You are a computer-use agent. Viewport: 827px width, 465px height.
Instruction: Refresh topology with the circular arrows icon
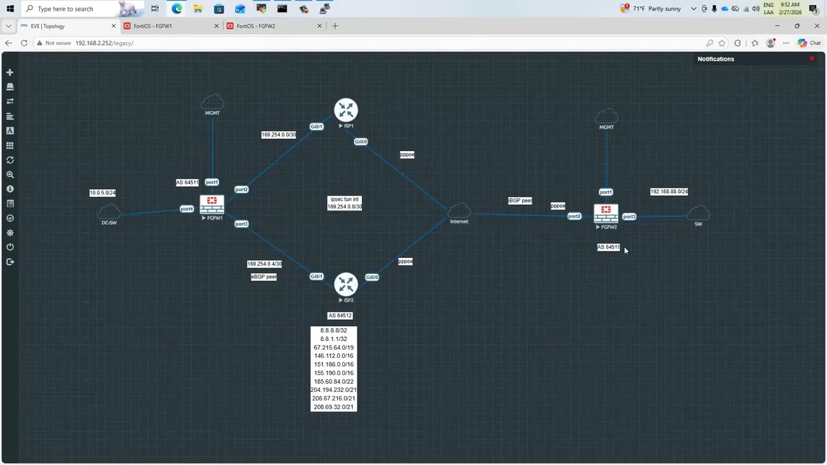tap(10, 160)
